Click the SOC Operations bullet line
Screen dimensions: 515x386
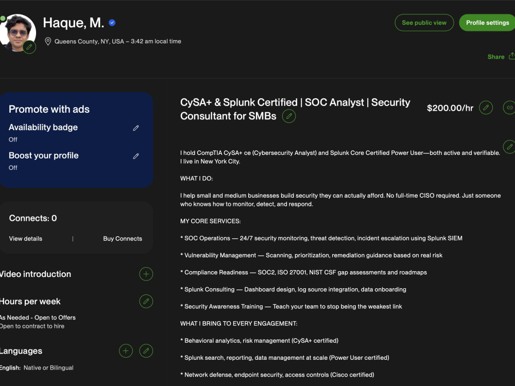(321, 238)
